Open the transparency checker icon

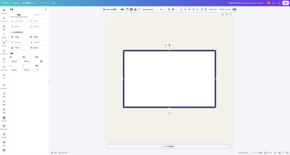(x=206, y=9)
